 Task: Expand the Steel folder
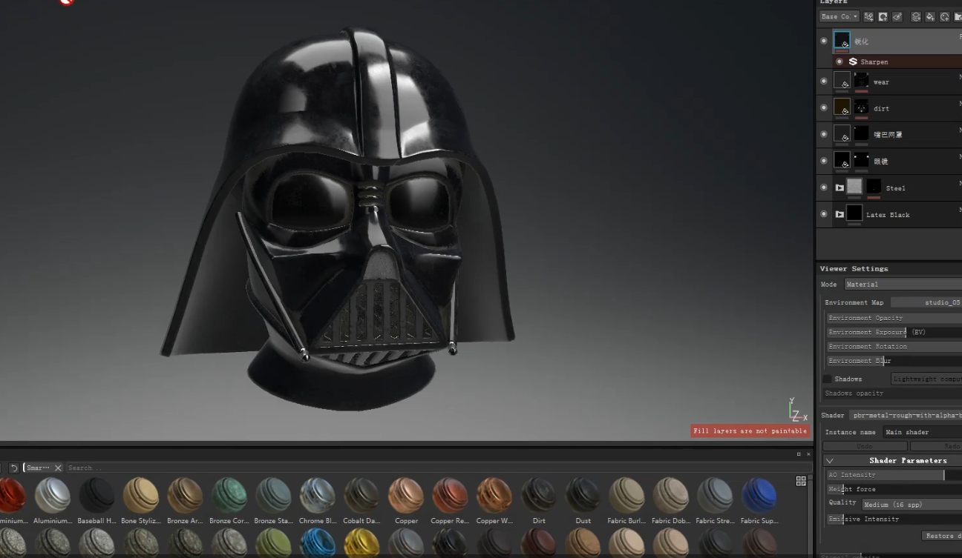pos(840,187)
